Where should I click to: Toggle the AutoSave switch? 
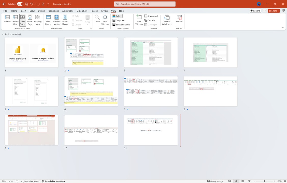[x=20, y=4]
